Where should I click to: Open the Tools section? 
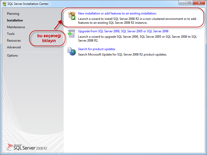click(x=11, y=34)
